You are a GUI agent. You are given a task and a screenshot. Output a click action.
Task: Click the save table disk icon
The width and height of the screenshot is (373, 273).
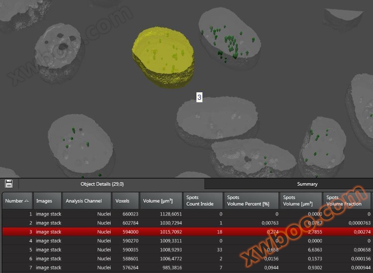9,184
